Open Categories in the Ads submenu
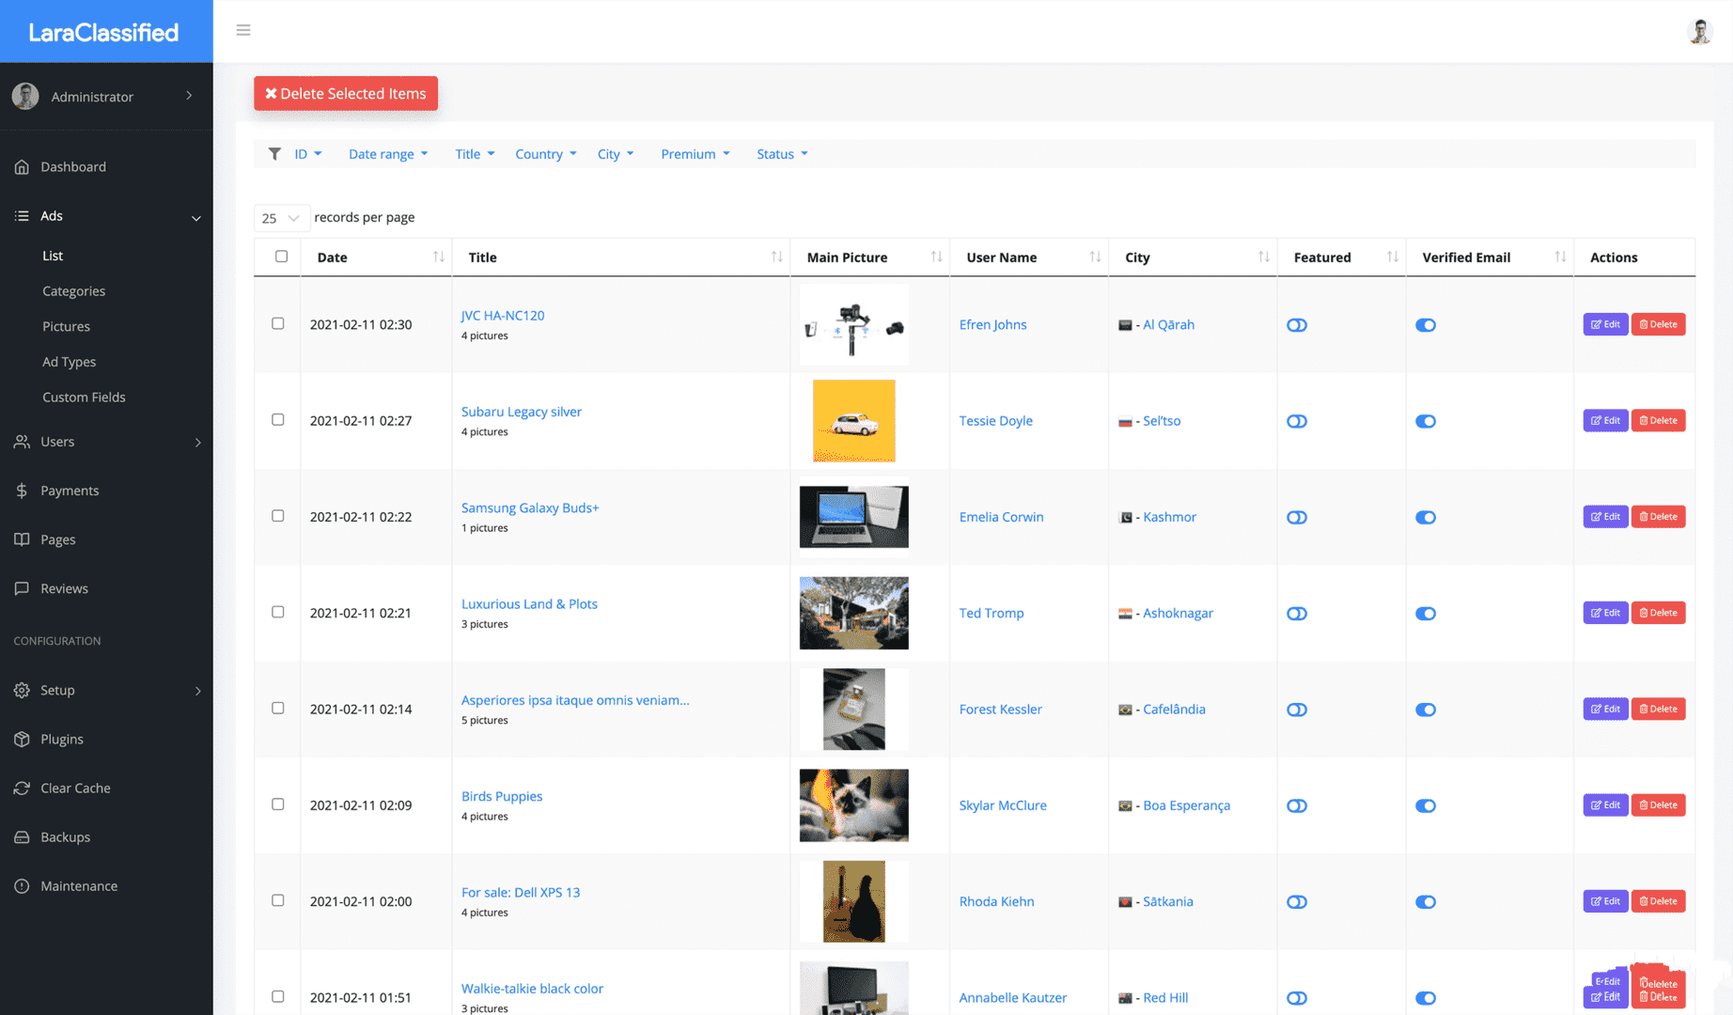 (x=73, y=291)
